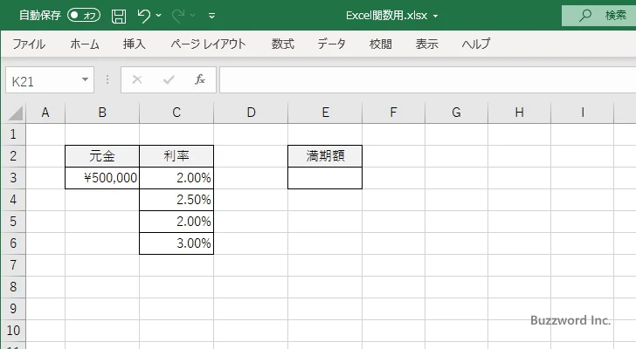Select the 2.50% cell

click(176, 200)
